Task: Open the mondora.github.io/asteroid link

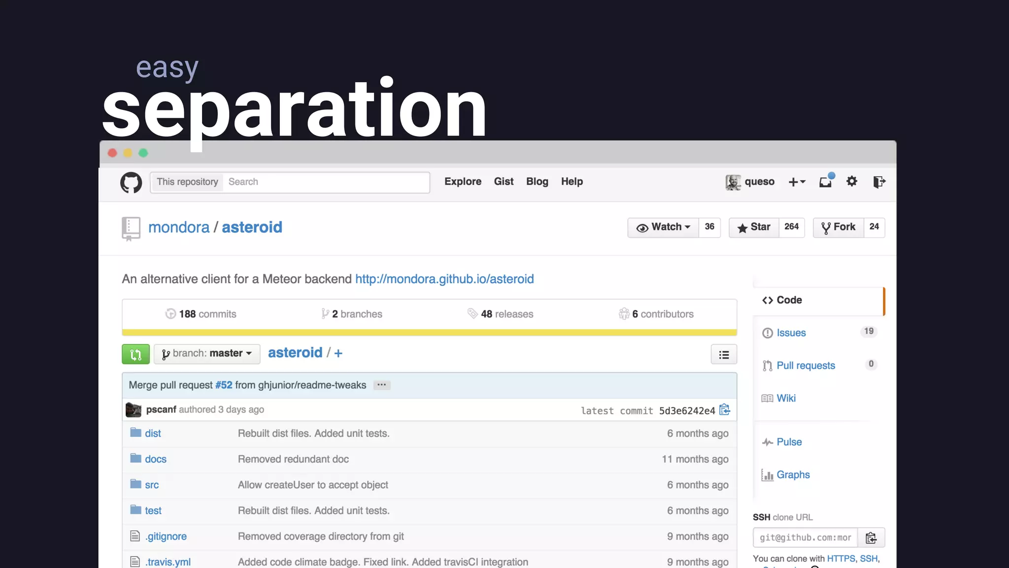Action: (444, 279)
